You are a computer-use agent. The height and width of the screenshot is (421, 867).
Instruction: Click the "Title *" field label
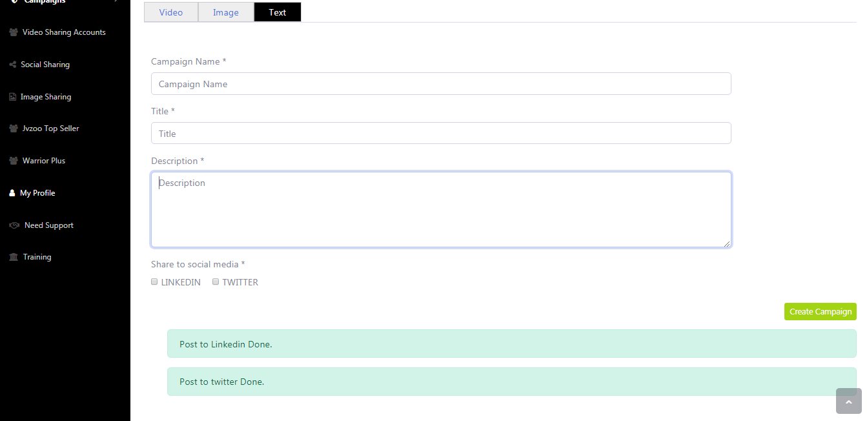(163, 111)
